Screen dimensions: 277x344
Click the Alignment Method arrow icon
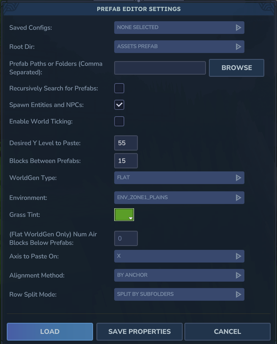(x=238, y=275)
